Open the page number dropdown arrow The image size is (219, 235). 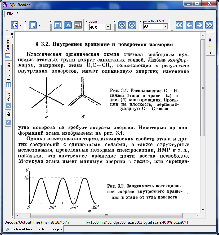pos(165,27)
